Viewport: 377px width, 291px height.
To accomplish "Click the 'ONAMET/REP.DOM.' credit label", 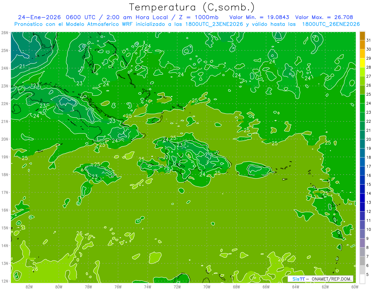I will (x=331, y=279).
